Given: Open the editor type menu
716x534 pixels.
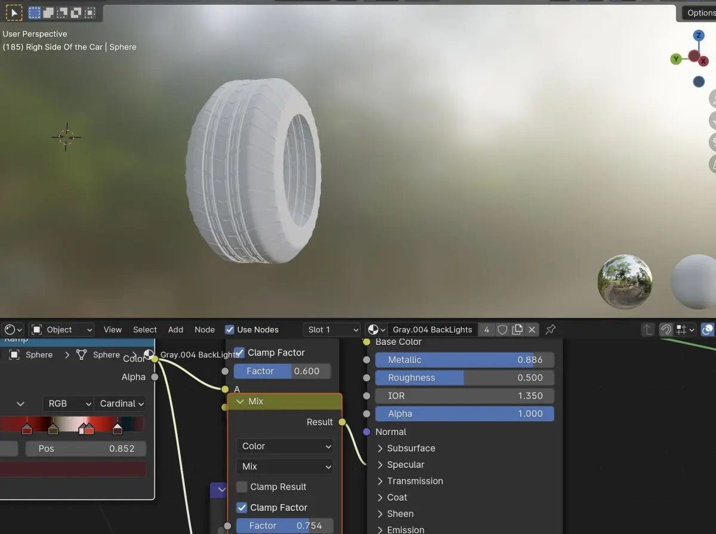Looking at the screenshot, I should [12, 329].
